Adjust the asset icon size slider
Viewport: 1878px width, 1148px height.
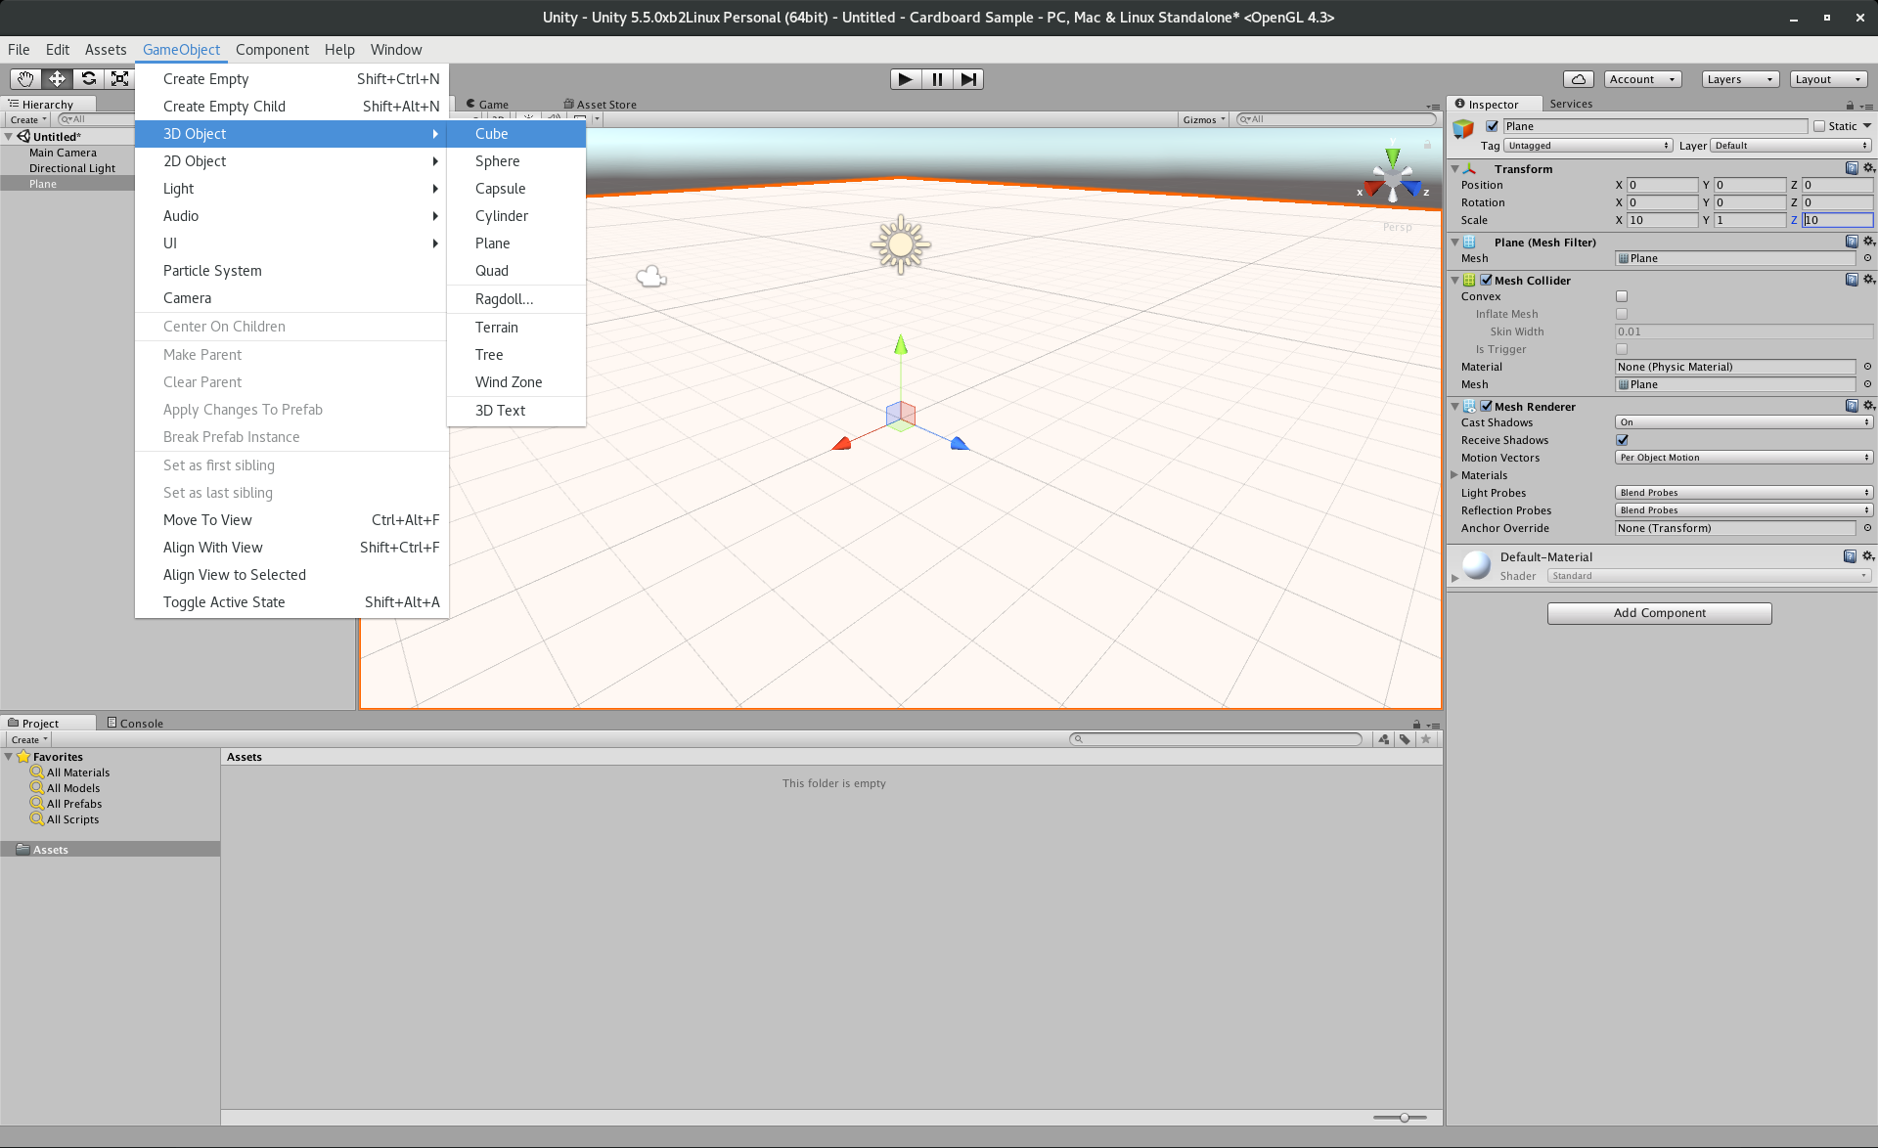1404,1118
